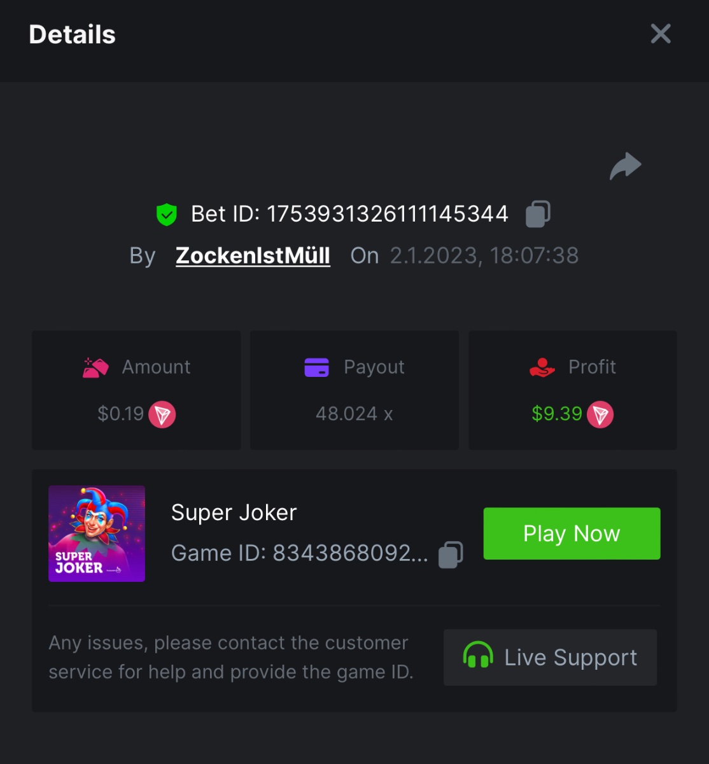Open Live Support chat

550,657
